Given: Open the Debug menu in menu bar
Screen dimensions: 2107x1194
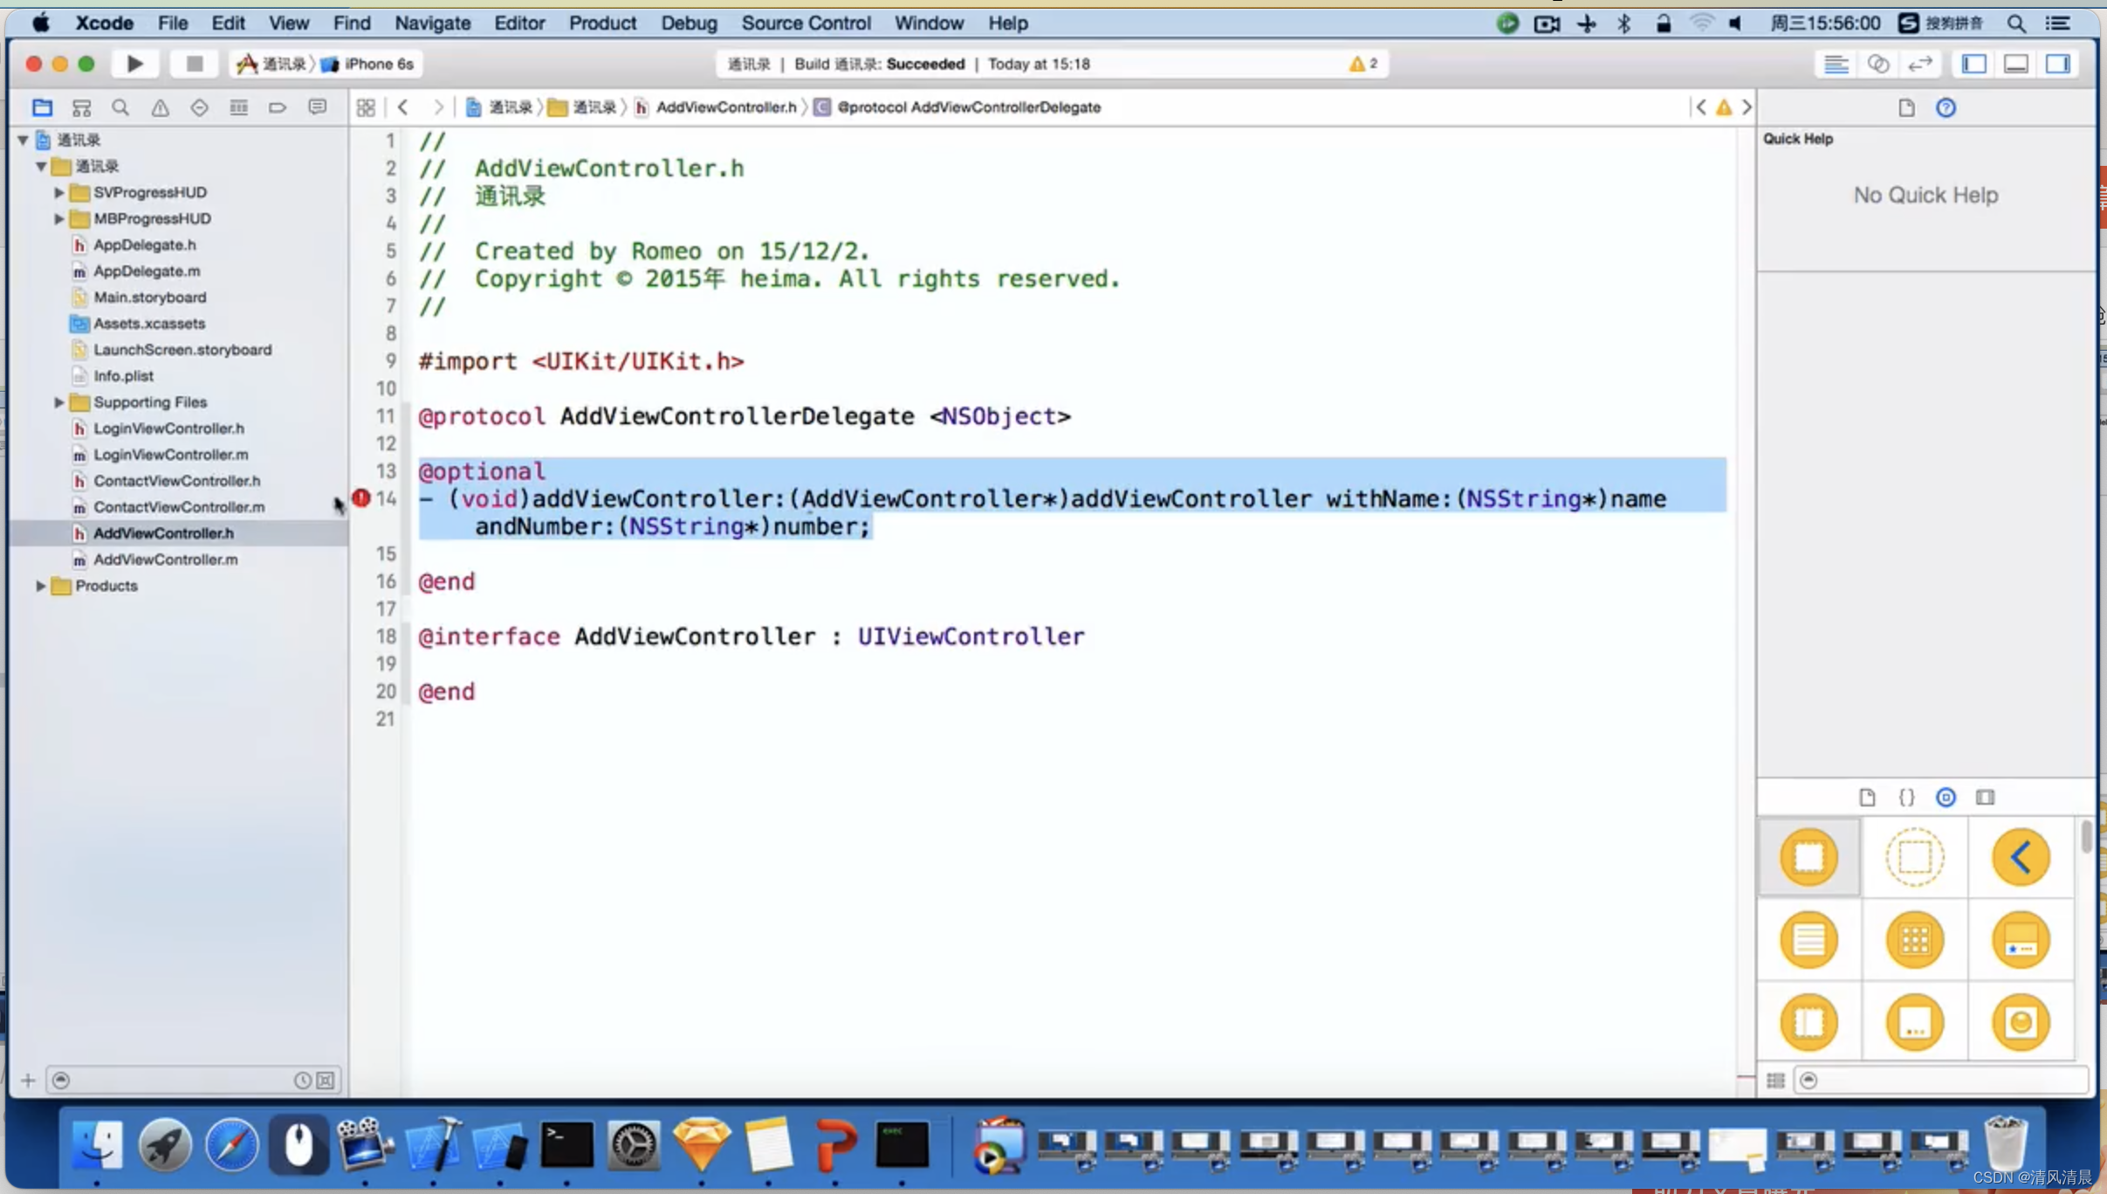Looking at the screenshot, I should [689, 22].
